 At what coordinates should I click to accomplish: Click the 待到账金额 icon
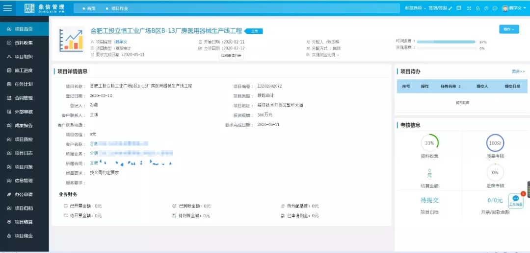(174, 215)
